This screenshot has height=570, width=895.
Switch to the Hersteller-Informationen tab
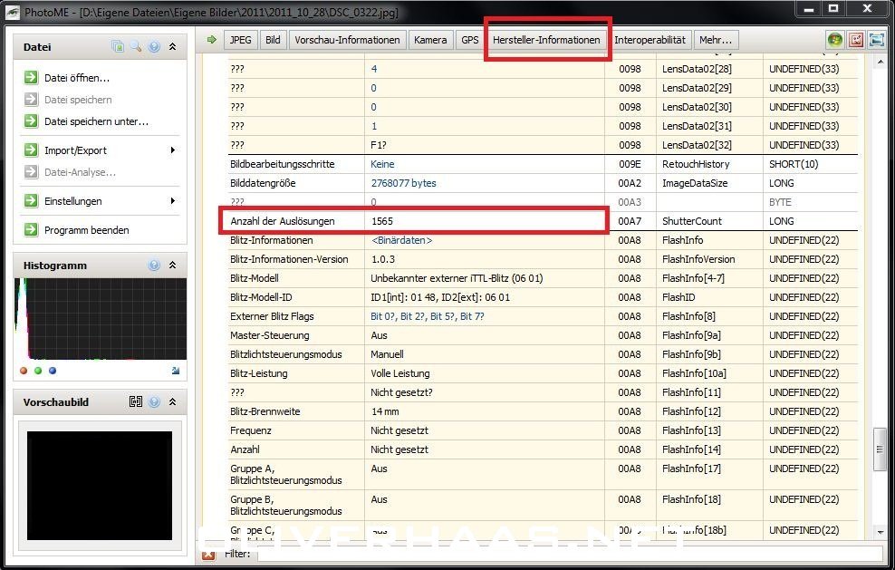click(546, 40)
